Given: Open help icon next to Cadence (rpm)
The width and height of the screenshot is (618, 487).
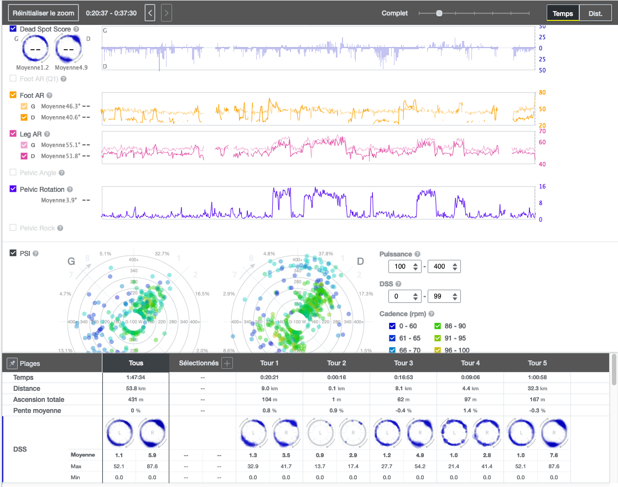Looking at the screenshot, I should tap(431, 314).
